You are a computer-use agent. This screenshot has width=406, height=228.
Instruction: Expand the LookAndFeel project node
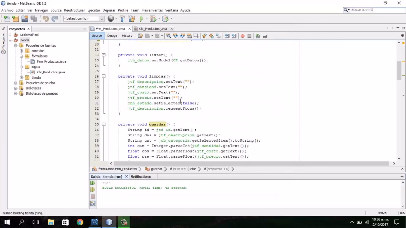(x=10, y=35)
